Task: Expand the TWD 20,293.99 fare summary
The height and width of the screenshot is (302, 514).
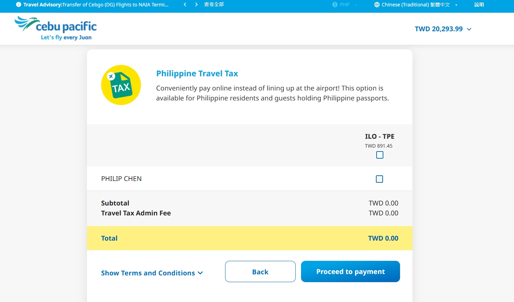Action: tap(443, 29)
